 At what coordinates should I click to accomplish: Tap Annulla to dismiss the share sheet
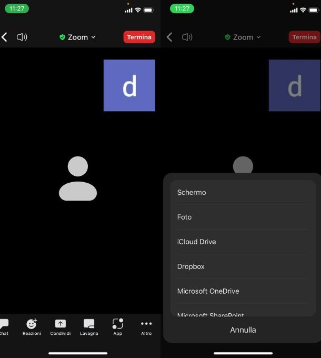pos(243,330)
